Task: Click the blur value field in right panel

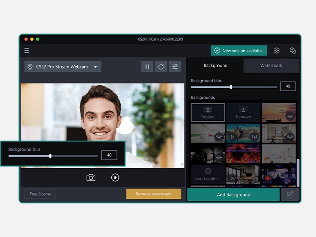Action: pyautogui.click(x=288, y=86)
